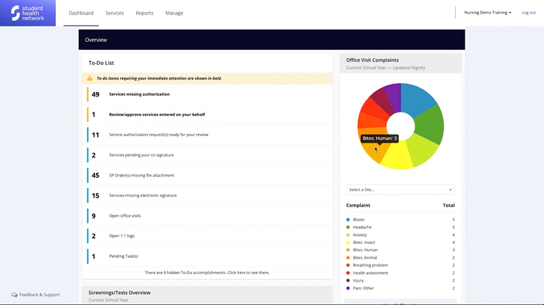
Task: Open the Dashboard tab
Action: [81, 13]
